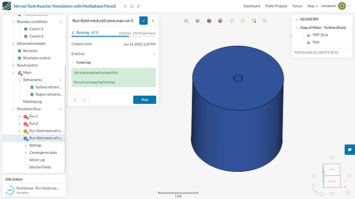Click the disabled settings icon in viewer toolbar

coord(264,21)
